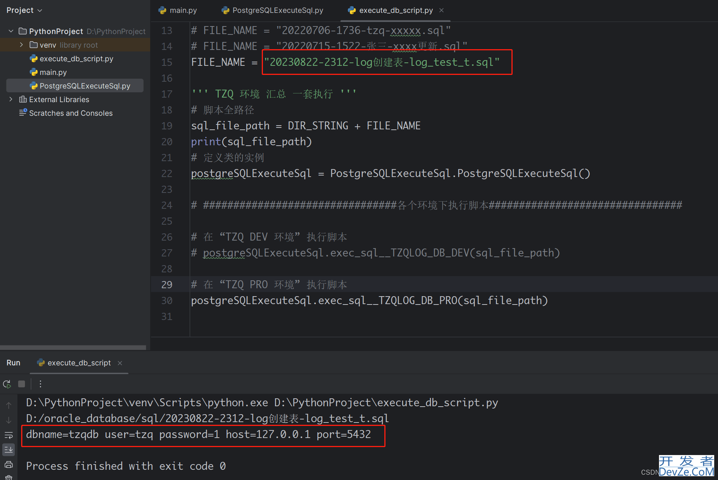The width and height of the screenshot is (718, 480).
Task: Click the print console output icon
Action: tap(9, 464)
